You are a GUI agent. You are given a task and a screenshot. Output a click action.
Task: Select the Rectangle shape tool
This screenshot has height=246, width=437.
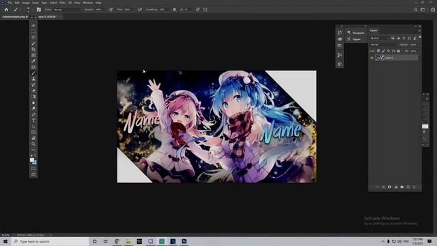pos(33,132)
